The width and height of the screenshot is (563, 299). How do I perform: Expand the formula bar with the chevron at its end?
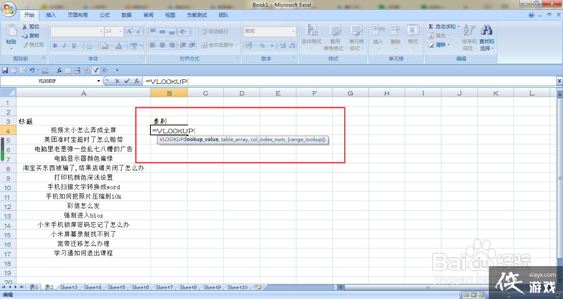(x=559, y=81)
